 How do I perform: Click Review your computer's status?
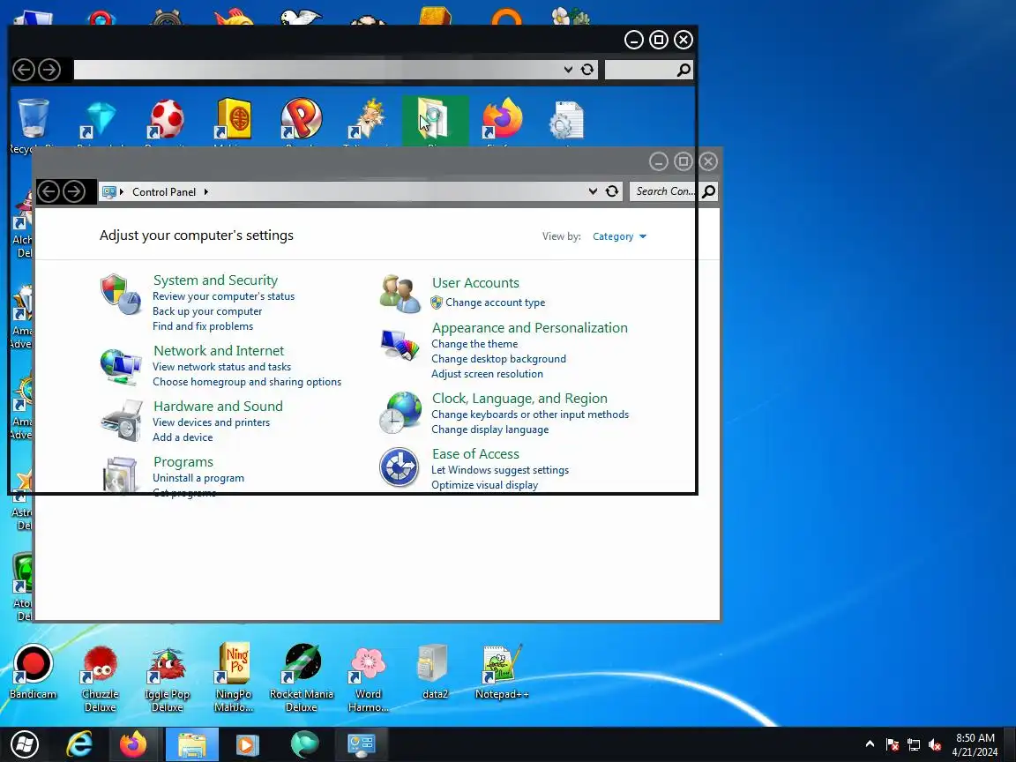click(223, 296)
